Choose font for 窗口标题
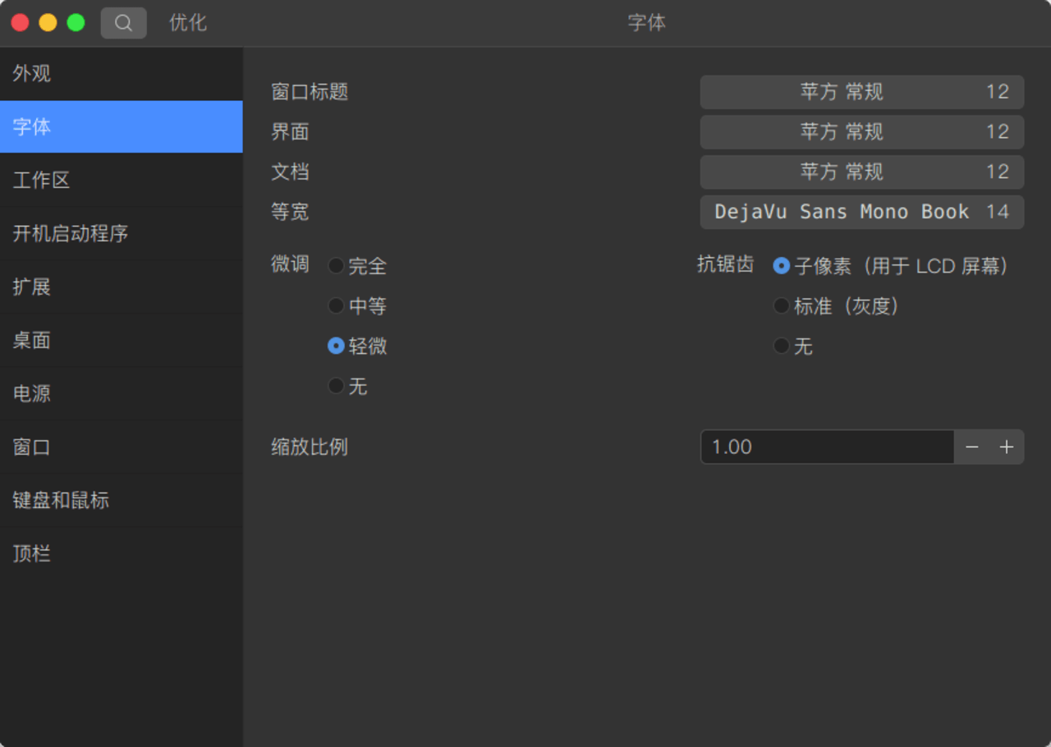The width and height of the screenshot is (1051, 747). 862,92
